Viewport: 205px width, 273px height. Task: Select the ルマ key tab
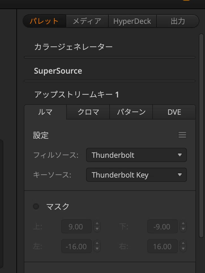click(45, 112)
